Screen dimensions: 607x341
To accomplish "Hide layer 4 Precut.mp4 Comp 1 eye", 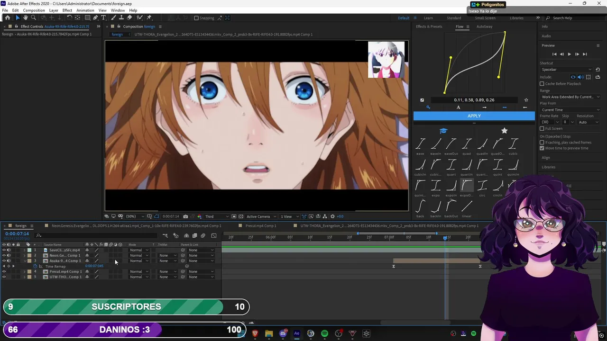I will [x=4, y=271].
